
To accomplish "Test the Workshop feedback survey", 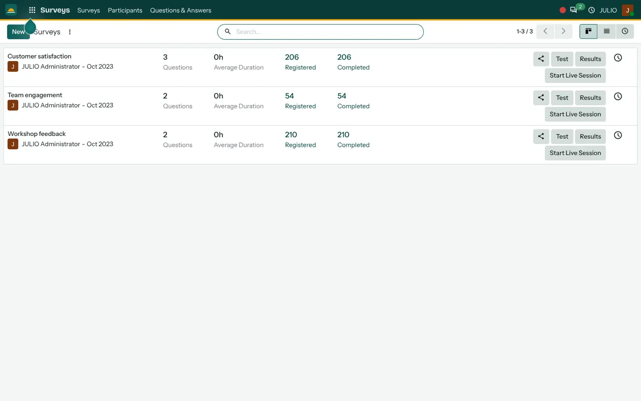I will [562, 136].
